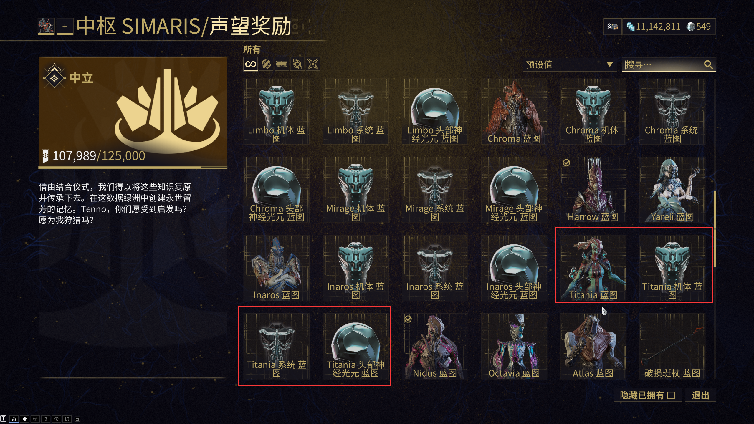
Task: Click the plus button beside player avatar
Action: point(65,26)
